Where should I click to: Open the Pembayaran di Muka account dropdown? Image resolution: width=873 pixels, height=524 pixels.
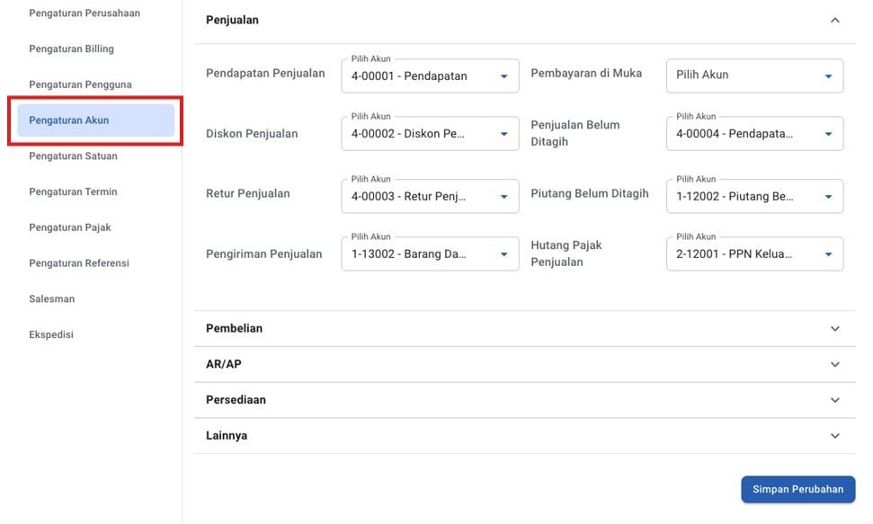coord(754,76)
